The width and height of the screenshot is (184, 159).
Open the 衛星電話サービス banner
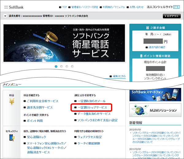click(64, 43)
